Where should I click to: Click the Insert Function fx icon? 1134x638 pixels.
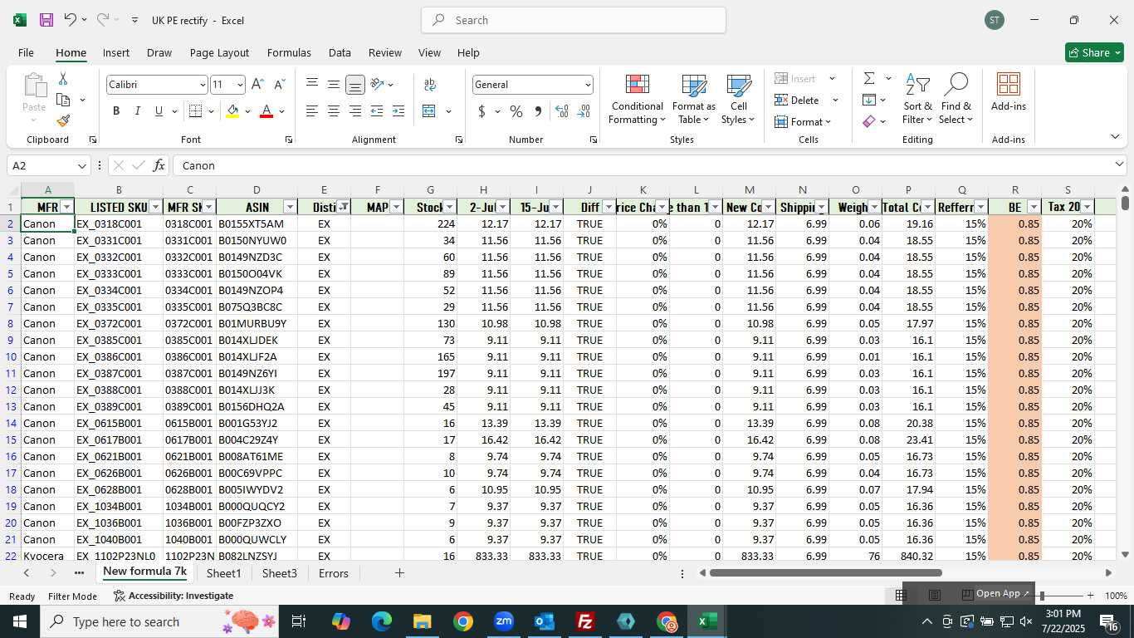(159, 165)
